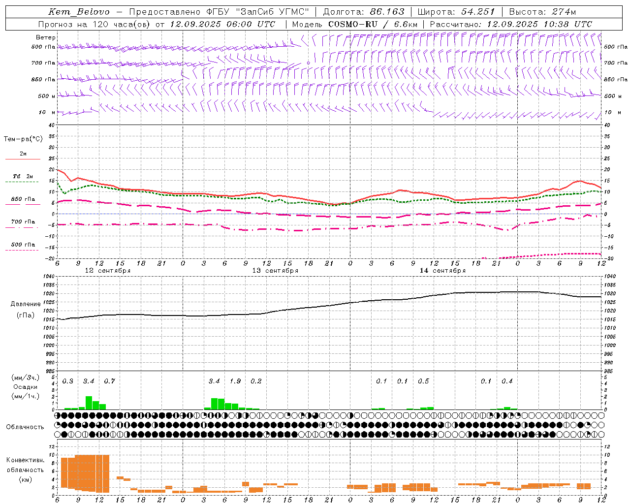Image resolution: width=630 pixels, height=504 pixels.
Task: Click the '(мм/3ч.)' units label
Action: coord(25,378)
